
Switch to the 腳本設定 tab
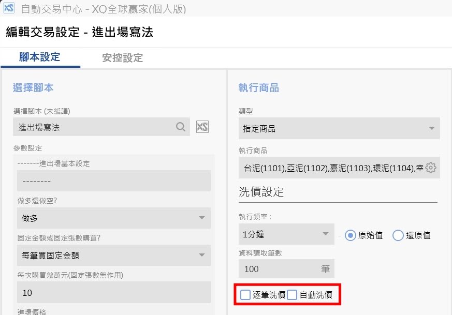(x=40, y=57)
